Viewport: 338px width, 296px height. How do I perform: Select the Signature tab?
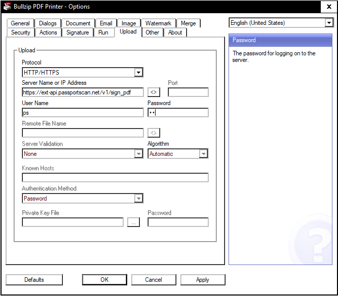coord(78,32)
